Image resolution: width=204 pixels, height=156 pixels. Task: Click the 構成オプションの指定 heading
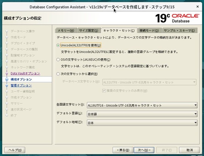[23, 18]
